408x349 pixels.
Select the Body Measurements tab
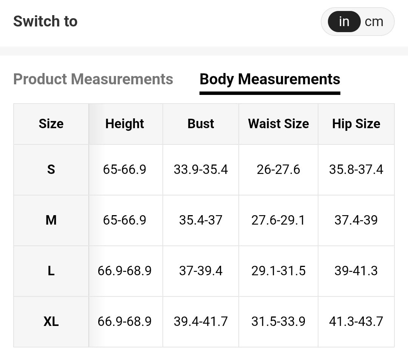pyautogui.click(x=270, y=79)
